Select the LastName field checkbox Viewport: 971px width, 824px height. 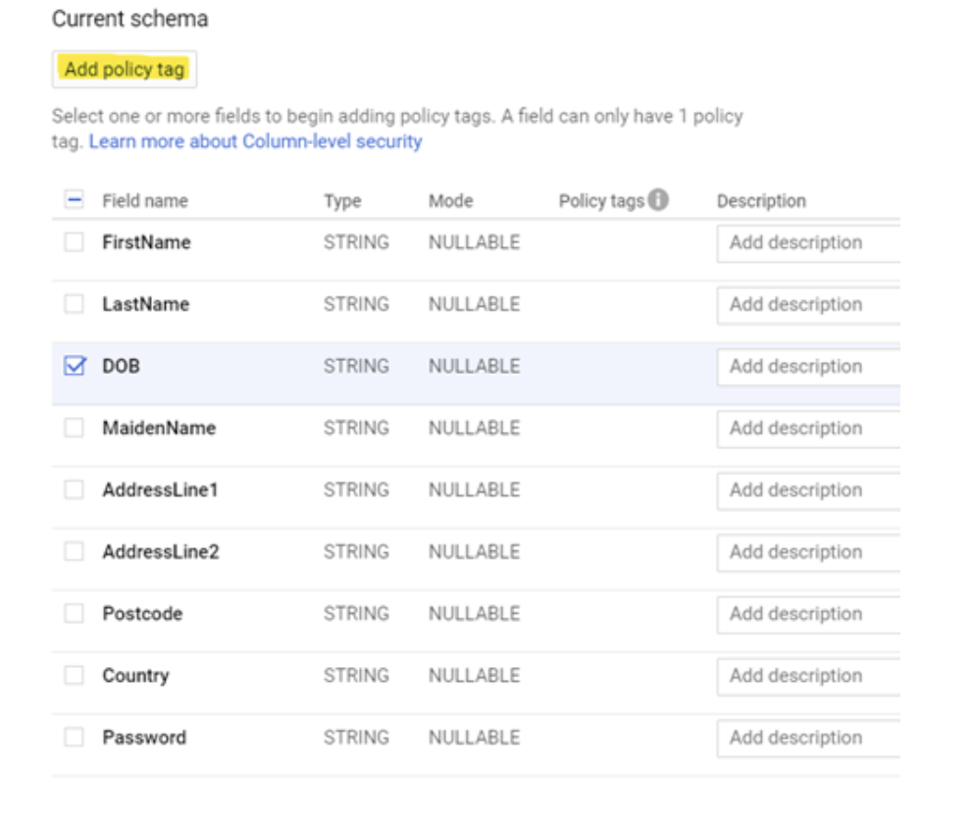point(75,304)
